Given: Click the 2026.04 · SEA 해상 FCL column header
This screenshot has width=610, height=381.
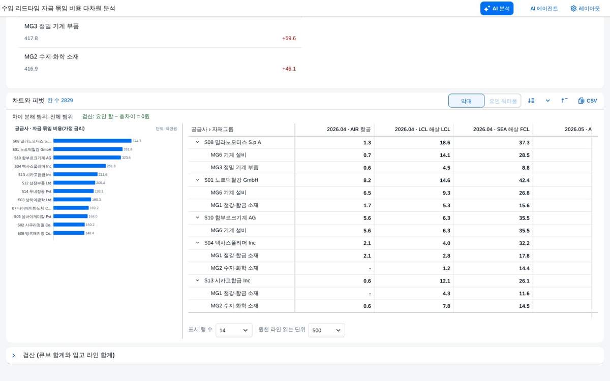Looking at the screenshot, I should click(x=493, y=130).
